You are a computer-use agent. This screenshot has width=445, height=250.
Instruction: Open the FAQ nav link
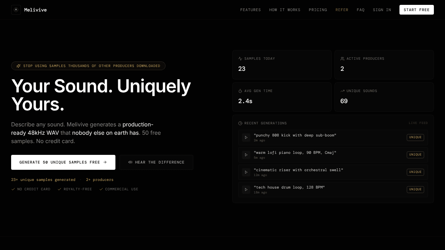point(361,10)
